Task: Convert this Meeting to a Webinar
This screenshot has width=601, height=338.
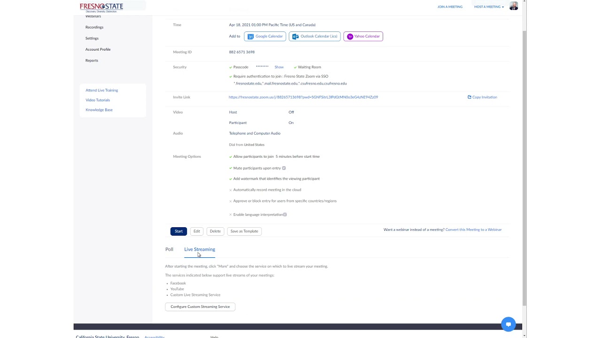Action: pos(473,230)
